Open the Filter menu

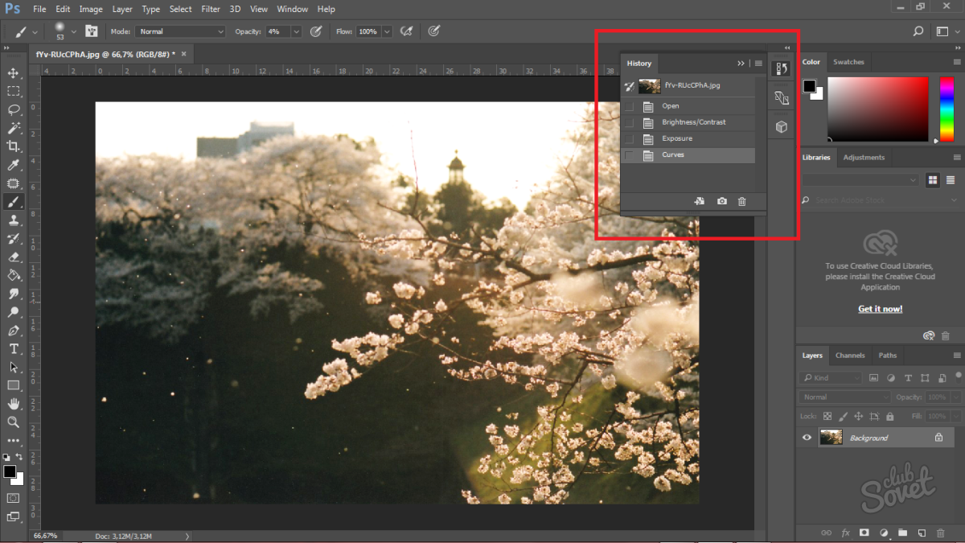point(211,9)
